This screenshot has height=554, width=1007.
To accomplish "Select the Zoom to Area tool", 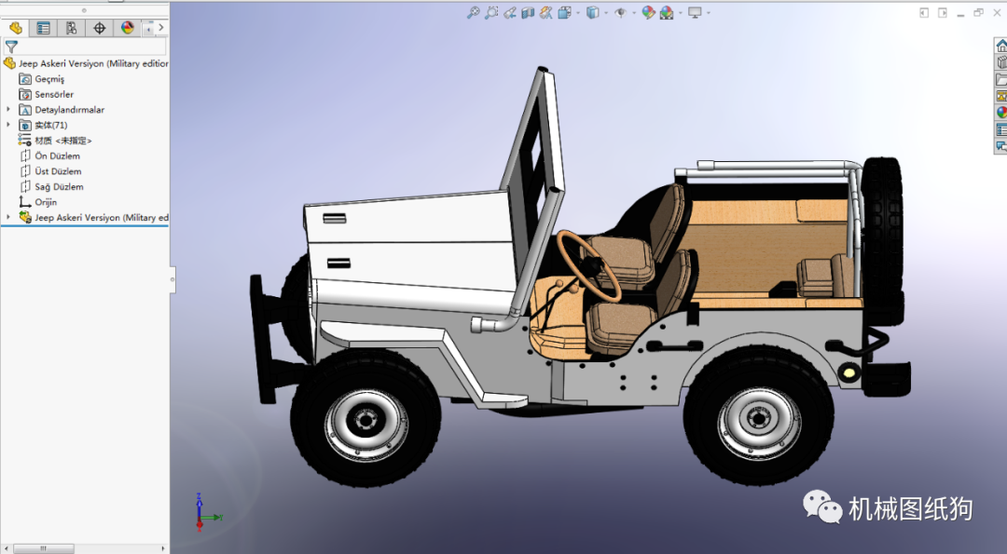I will click(x=491, y=13).
